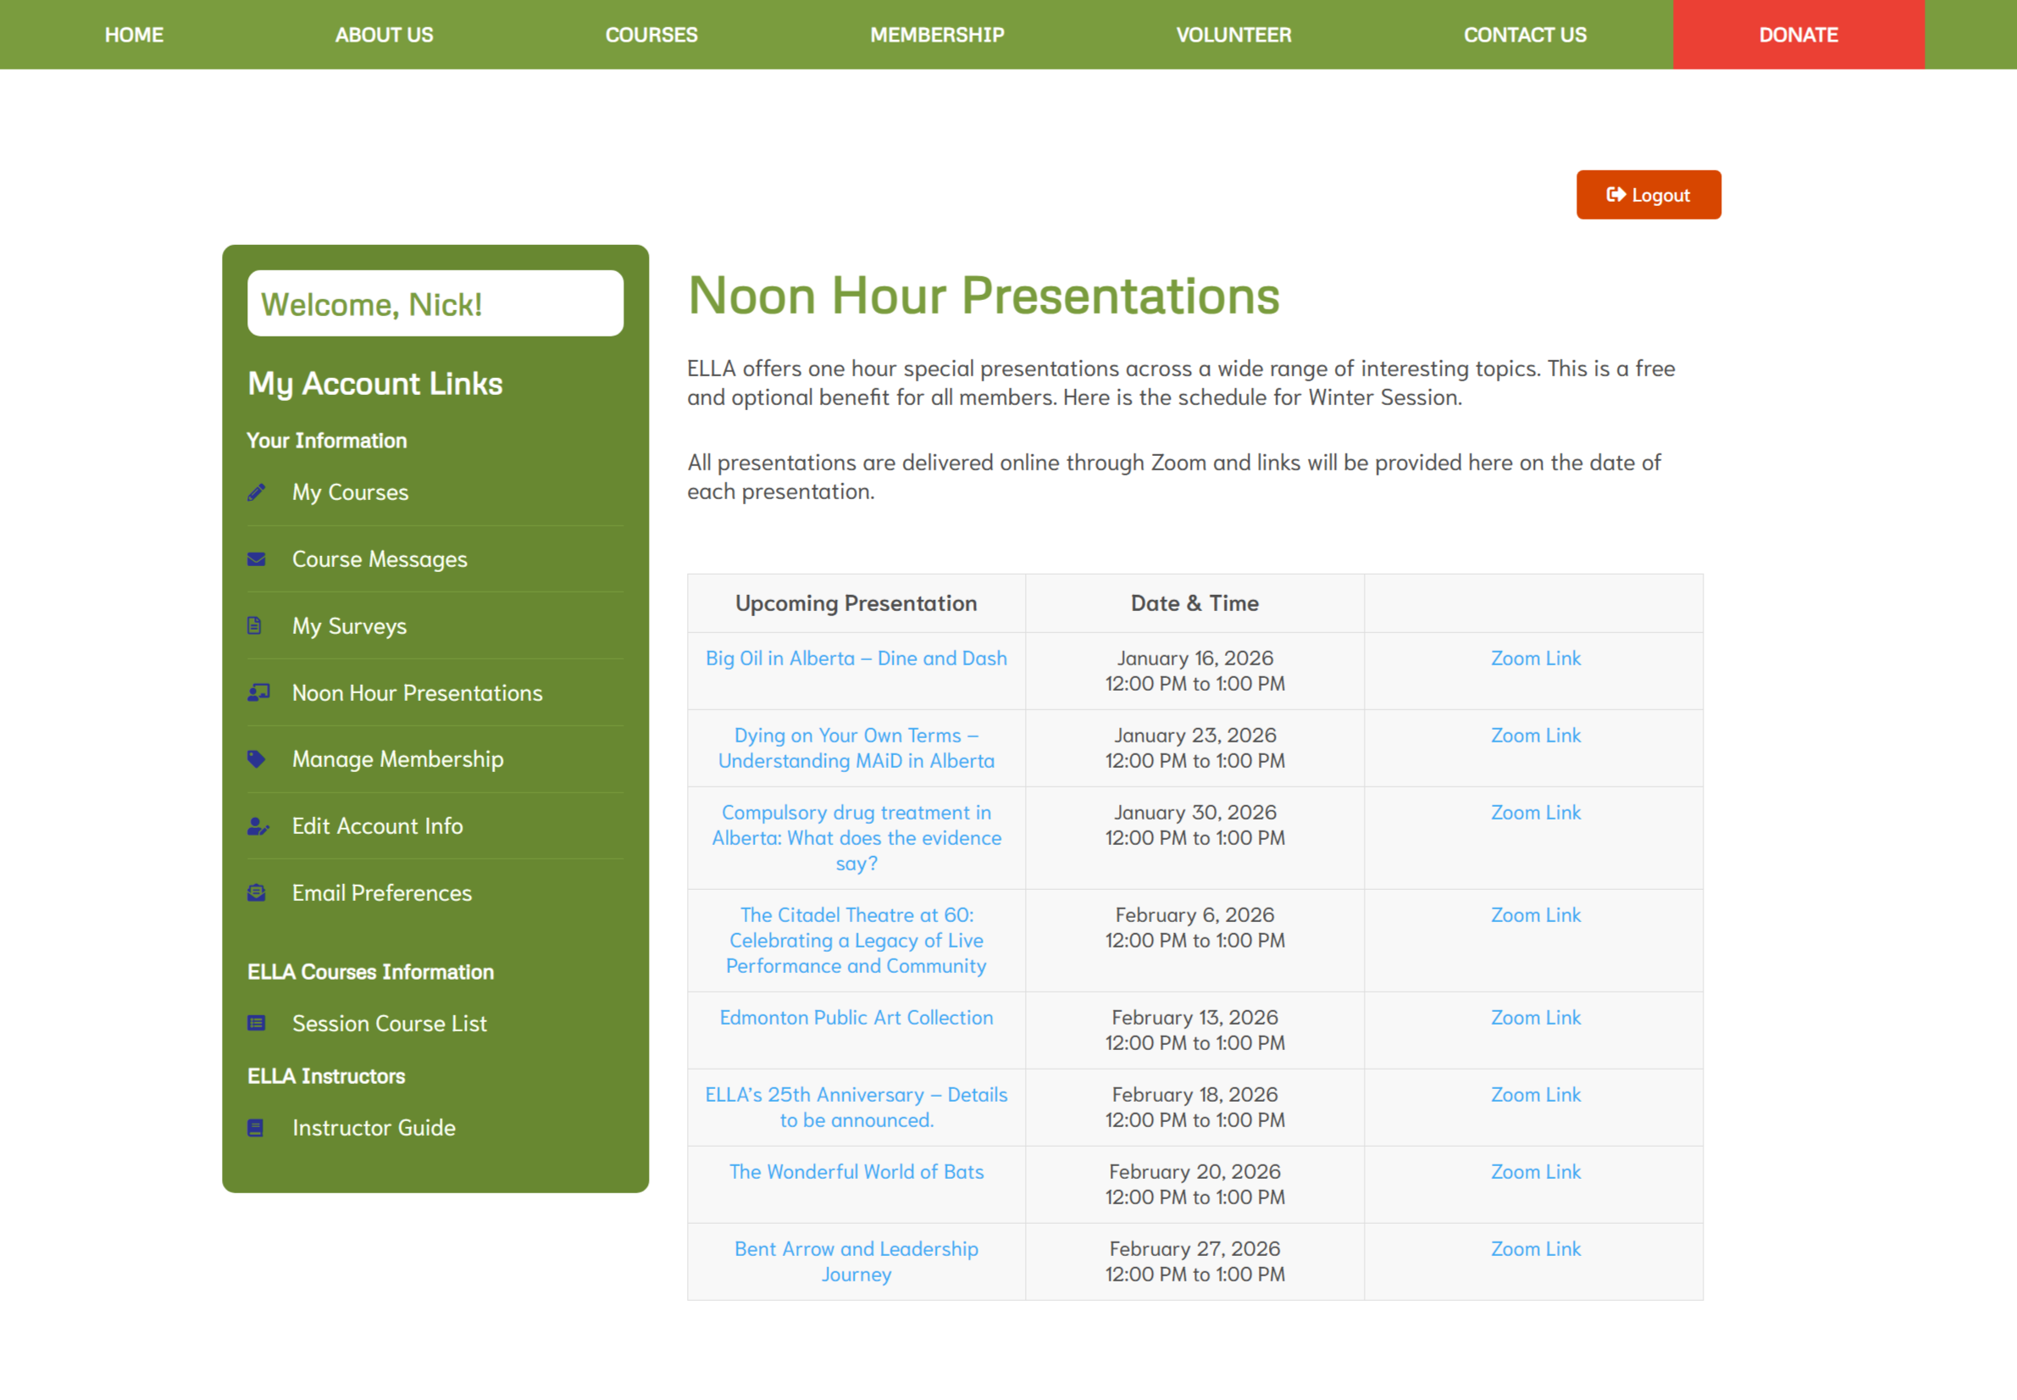Click the document icon beside My Surveys

[255, 626]
